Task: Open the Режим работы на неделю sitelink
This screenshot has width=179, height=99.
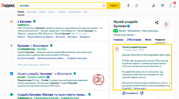Action: click(40, 37)
